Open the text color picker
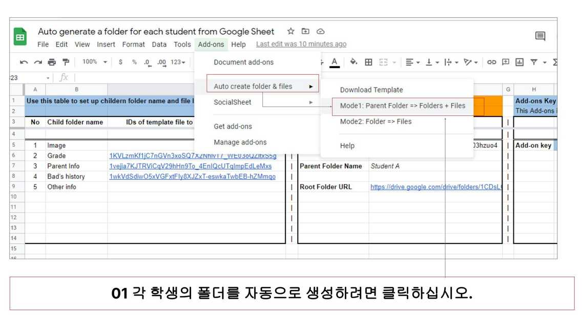Screen dimensions: 584x318 [335, 62]
